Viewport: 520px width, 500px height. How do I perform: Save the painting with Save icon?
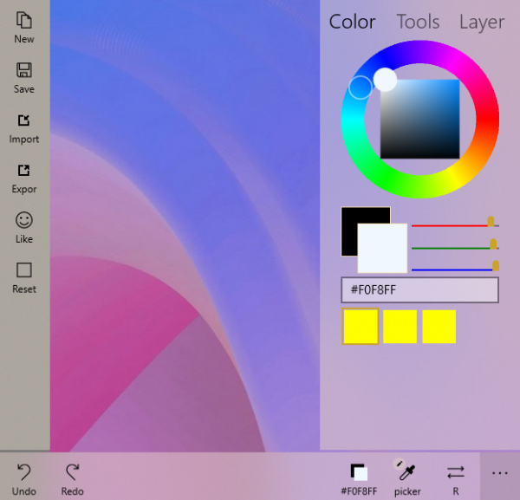(24, 78)
